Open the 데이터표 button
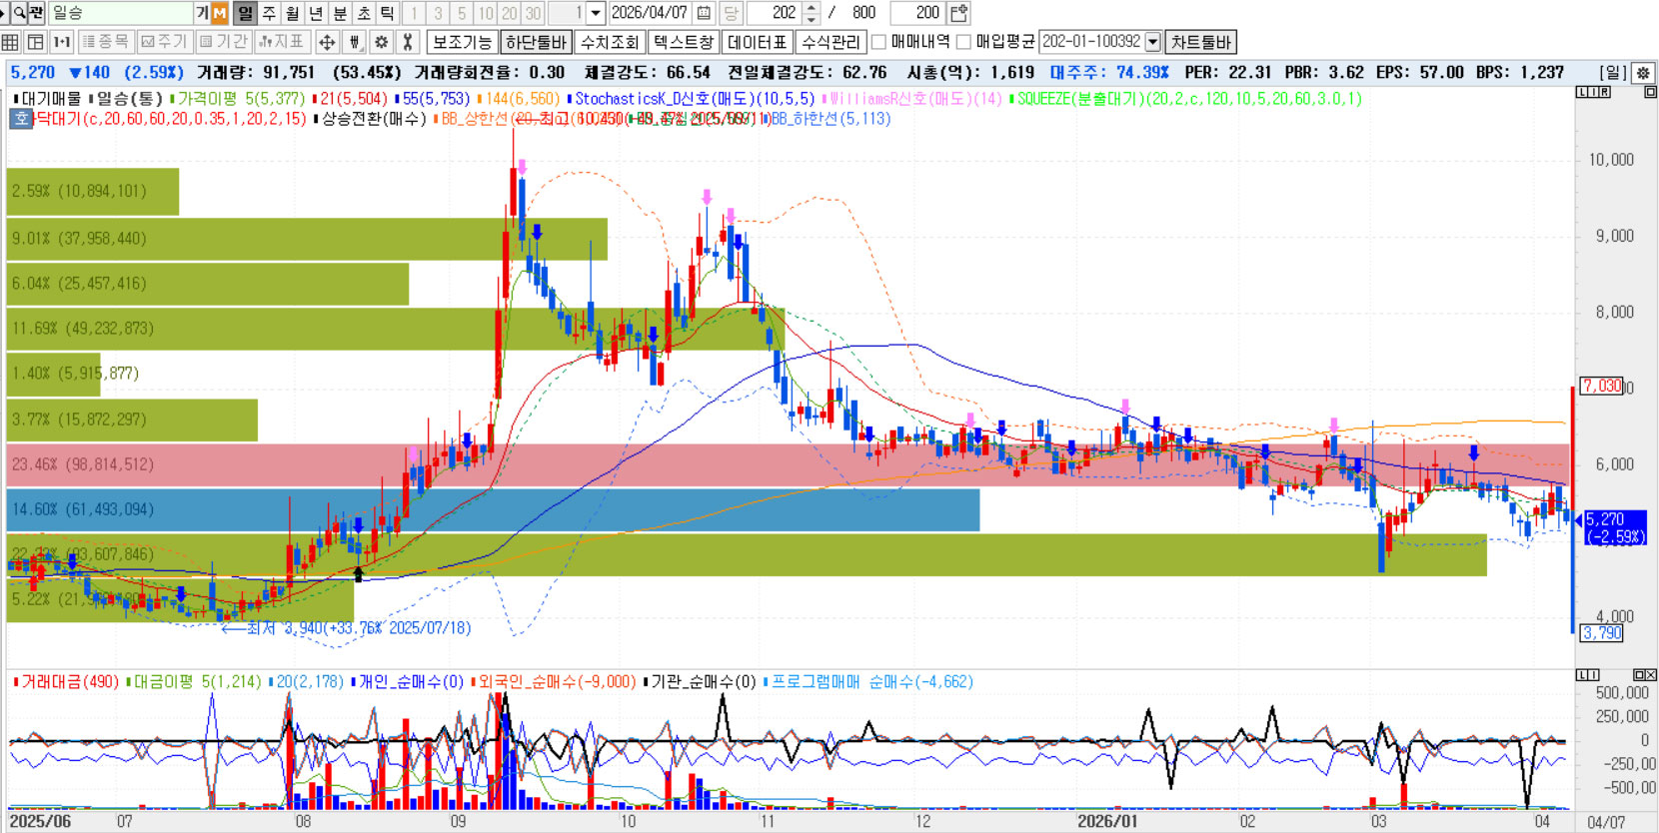Viewport: 1659px width, 833px height. click(758, 42)
